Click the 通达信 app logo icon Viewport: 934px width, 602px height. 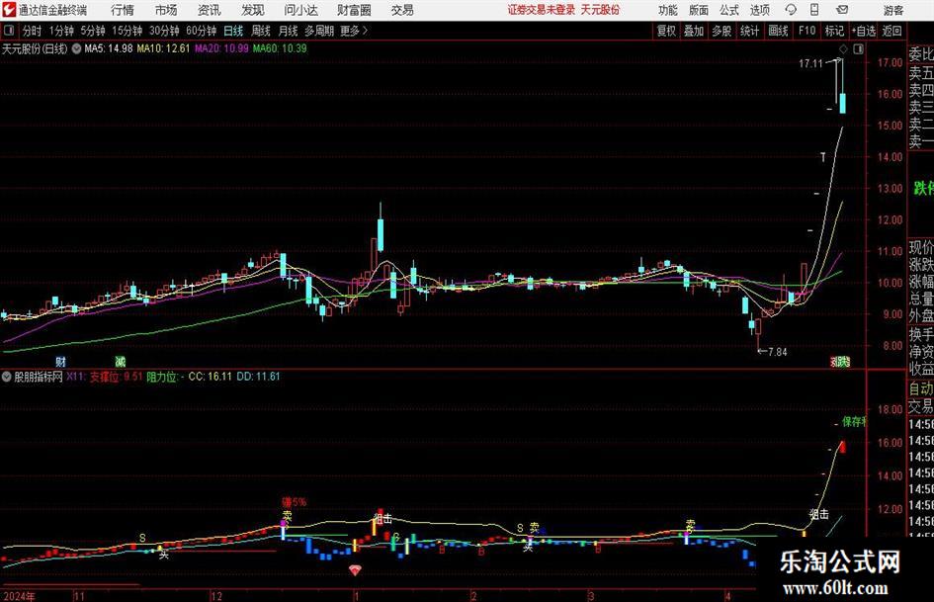[x=9, y=10]
